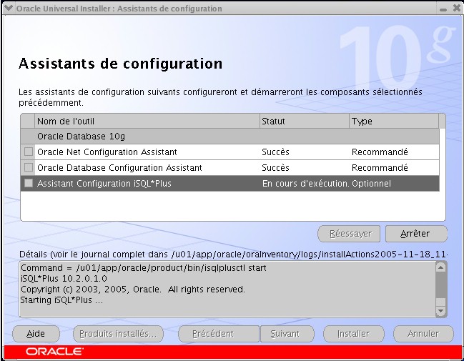Click the details log scrollbar up arrow
Screen dimensions: 464x361
(440, 267)
